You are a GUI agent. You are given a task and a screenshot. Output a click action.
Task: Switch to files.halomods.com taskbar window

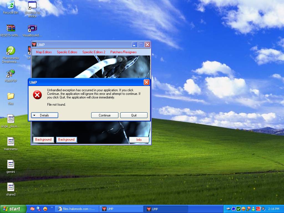(77, 209)
